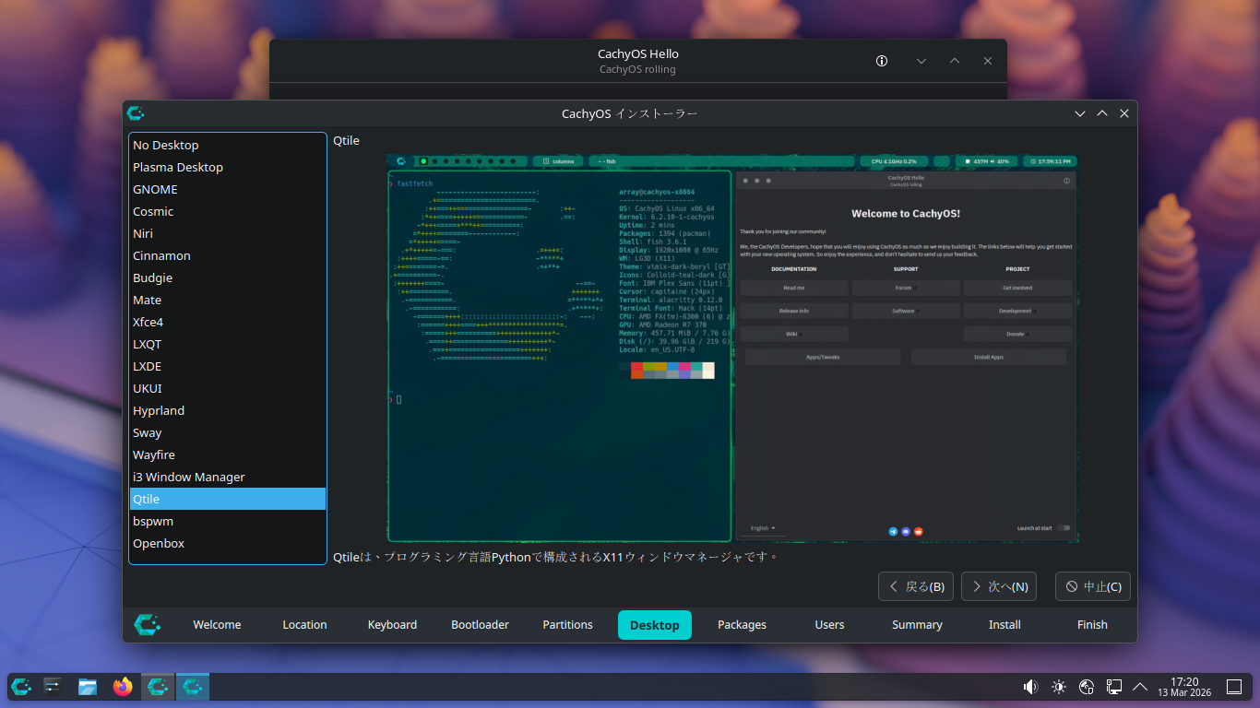
Task: Select "LXDE" in the desktop list
Action: (x=228, y=366)
